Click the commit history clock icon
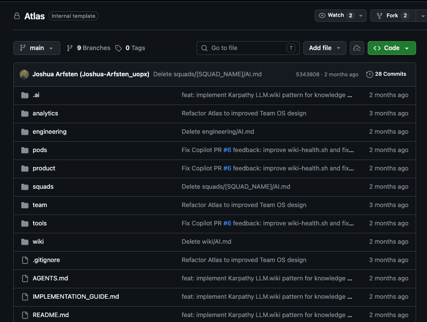The height and width of the screenshot is (322, 427). [369, 74]
